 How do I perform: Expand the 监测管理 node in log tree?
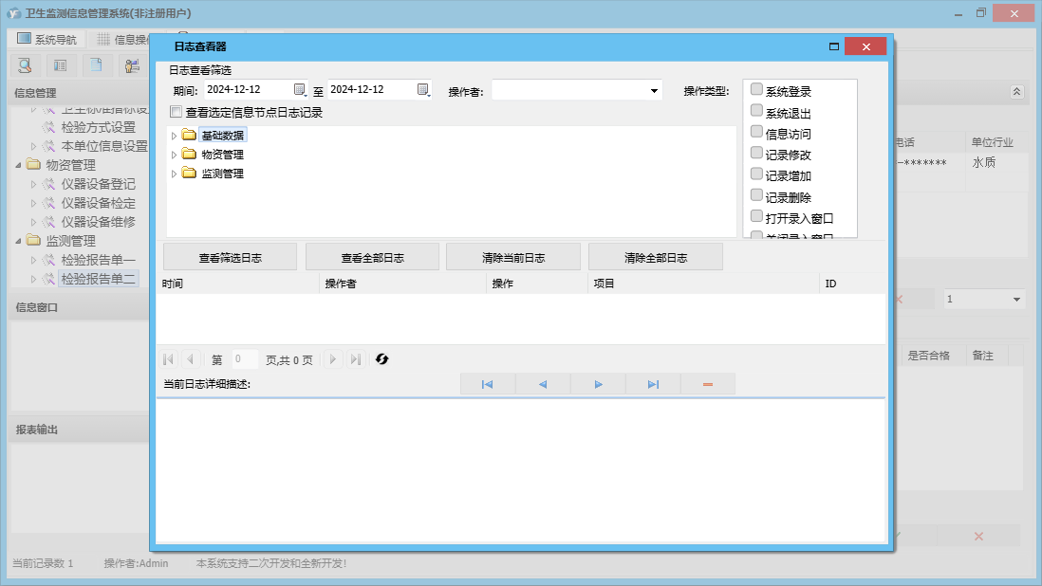174,174
